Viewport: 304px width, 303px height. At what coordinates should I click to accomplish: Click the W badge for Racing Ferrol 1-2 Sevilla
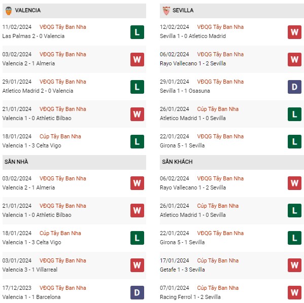294,292
